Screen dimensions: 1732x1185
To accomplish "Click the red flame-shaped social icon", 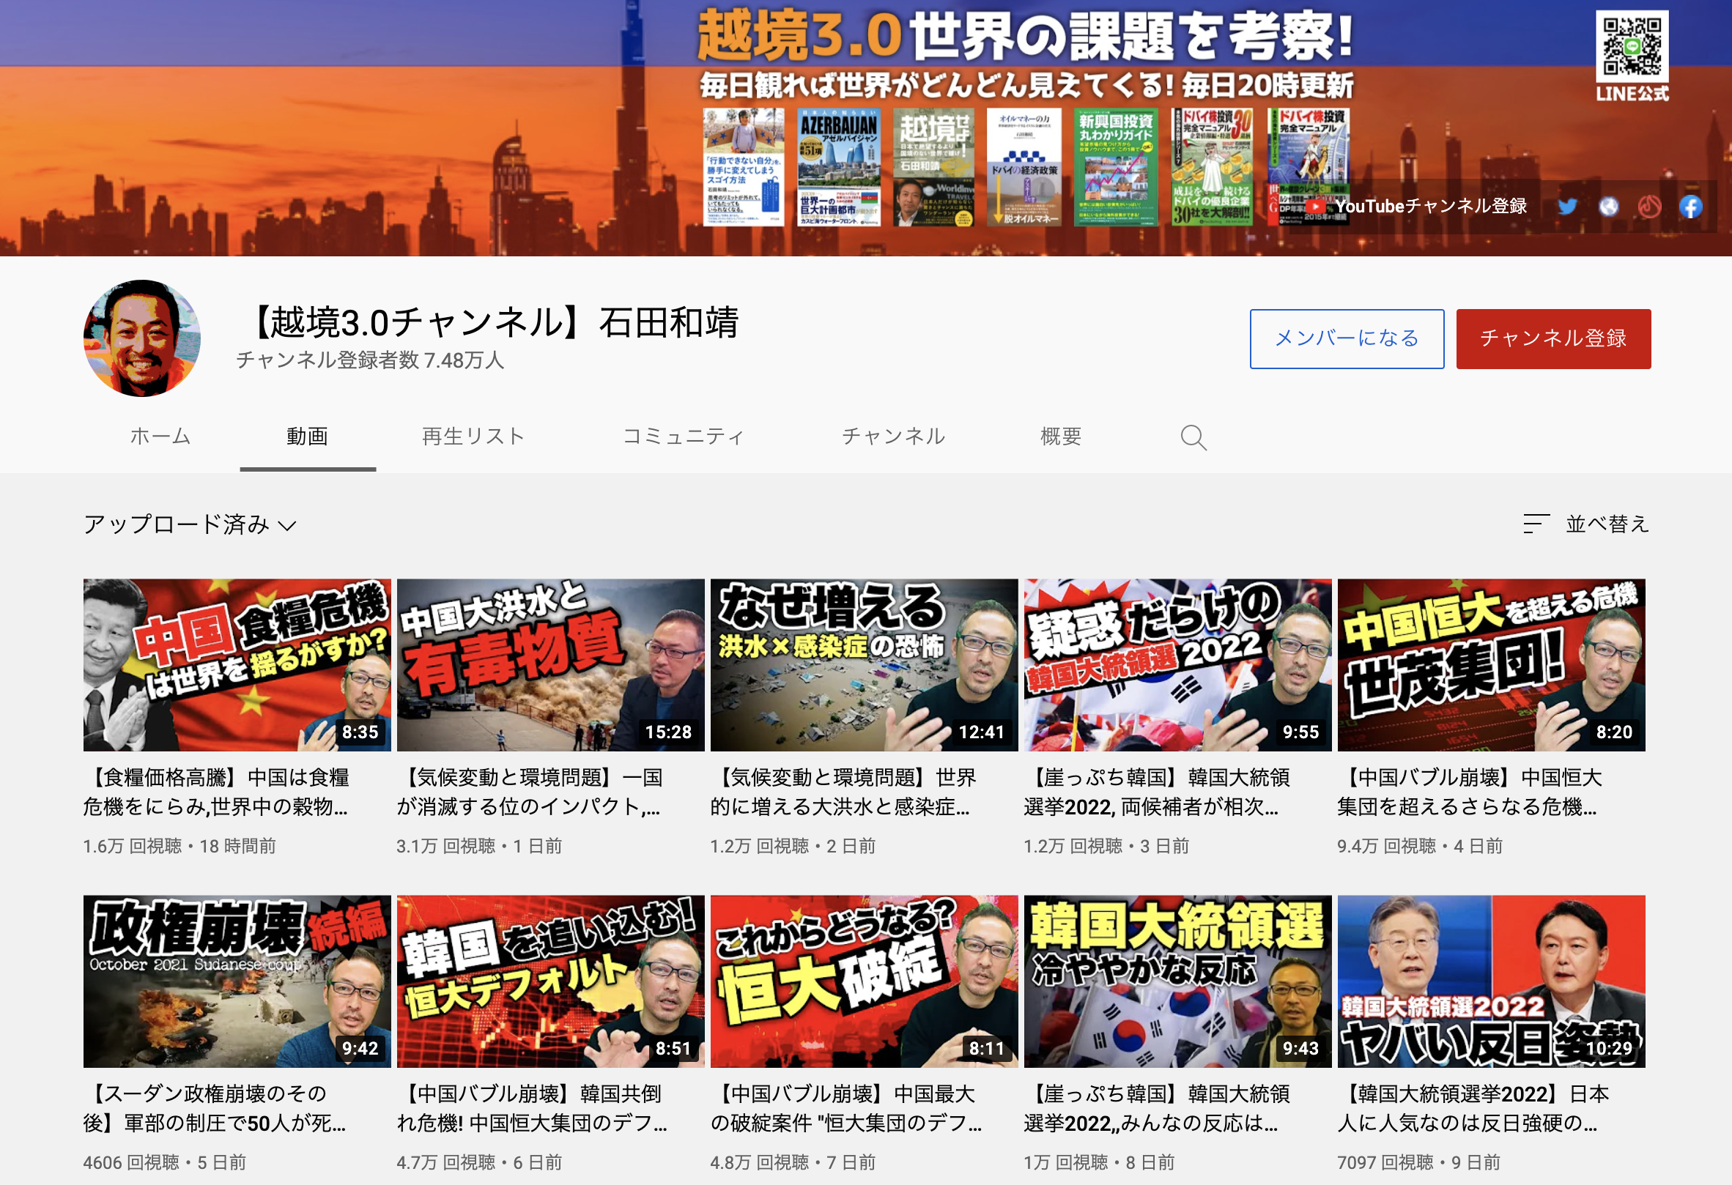I will (1649, 207).
